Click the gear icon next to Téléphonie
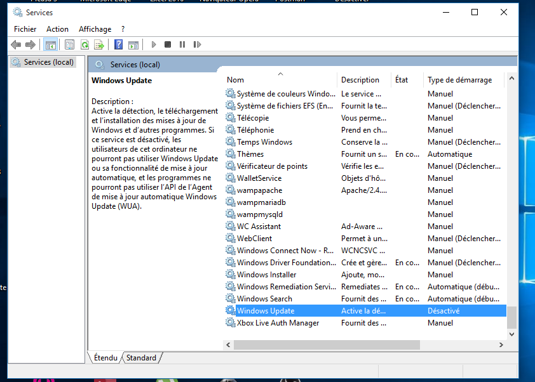Image resolution: width=535 pixels, height=382 pixels. [231, 129]
